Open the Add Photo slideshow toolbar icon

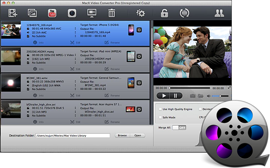pyautogui.click(x=33, y=13)
